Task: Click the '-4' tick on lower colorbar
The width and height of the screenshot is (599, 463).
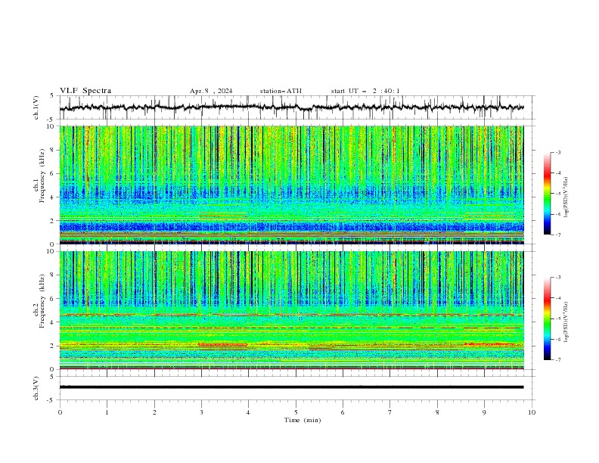Action: [x=558, y=298]
